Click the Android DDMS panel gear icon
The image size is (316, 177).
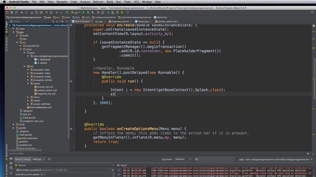point(308,154)
